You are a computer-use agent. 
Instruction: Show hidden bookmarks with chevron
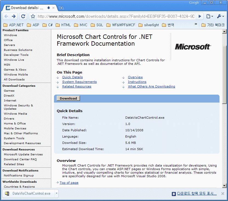tap(196, 25)
